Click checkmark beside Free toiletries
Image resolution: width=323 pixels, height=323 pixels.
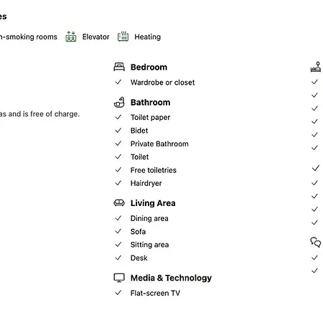tap(118, 170)
